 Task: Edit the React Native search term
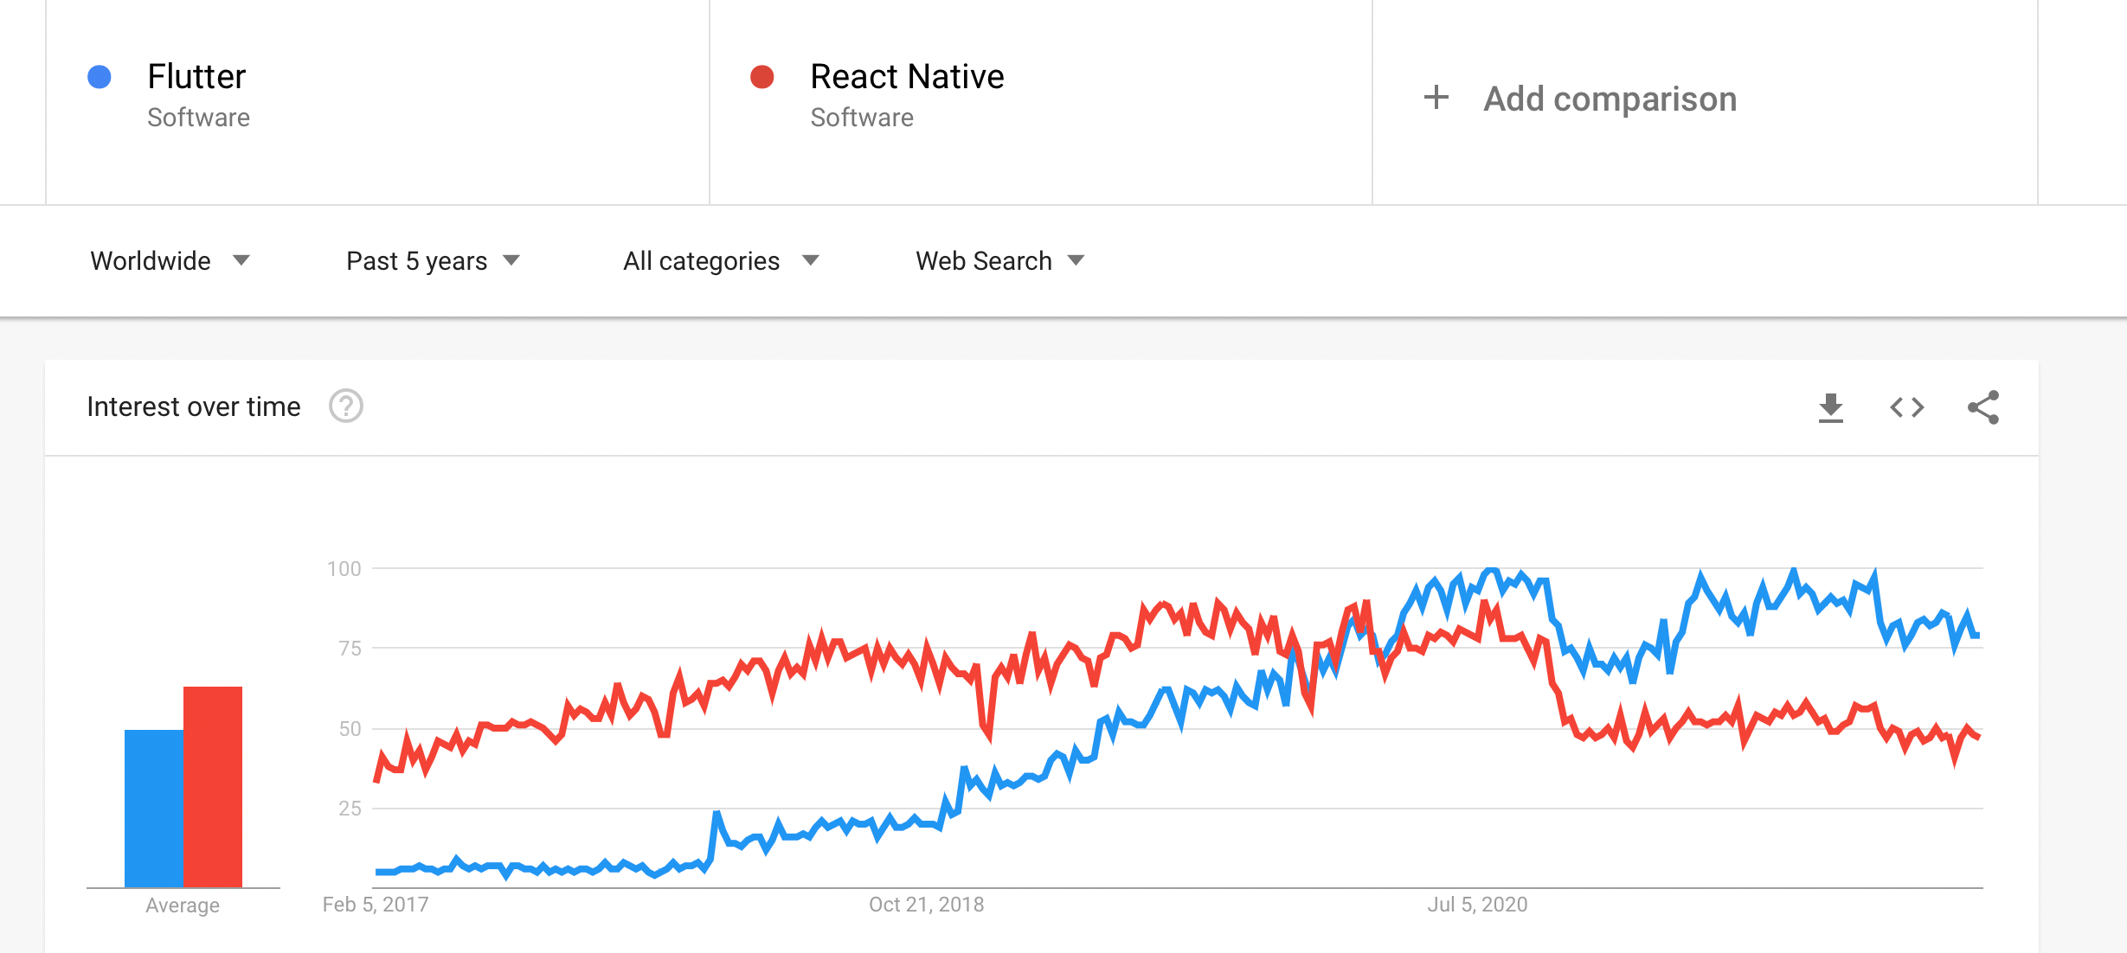pyautogui.click(x=907, y=76)
